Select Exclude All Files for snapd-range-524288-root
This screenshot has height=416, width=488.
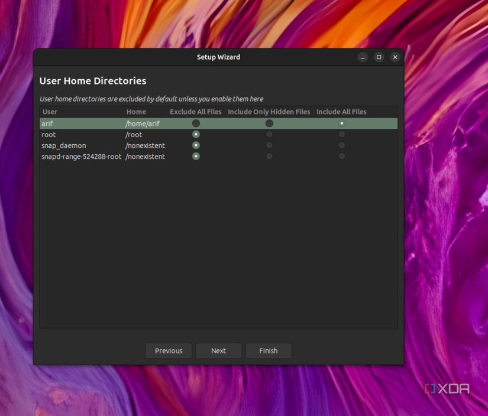tap(196, 156)
